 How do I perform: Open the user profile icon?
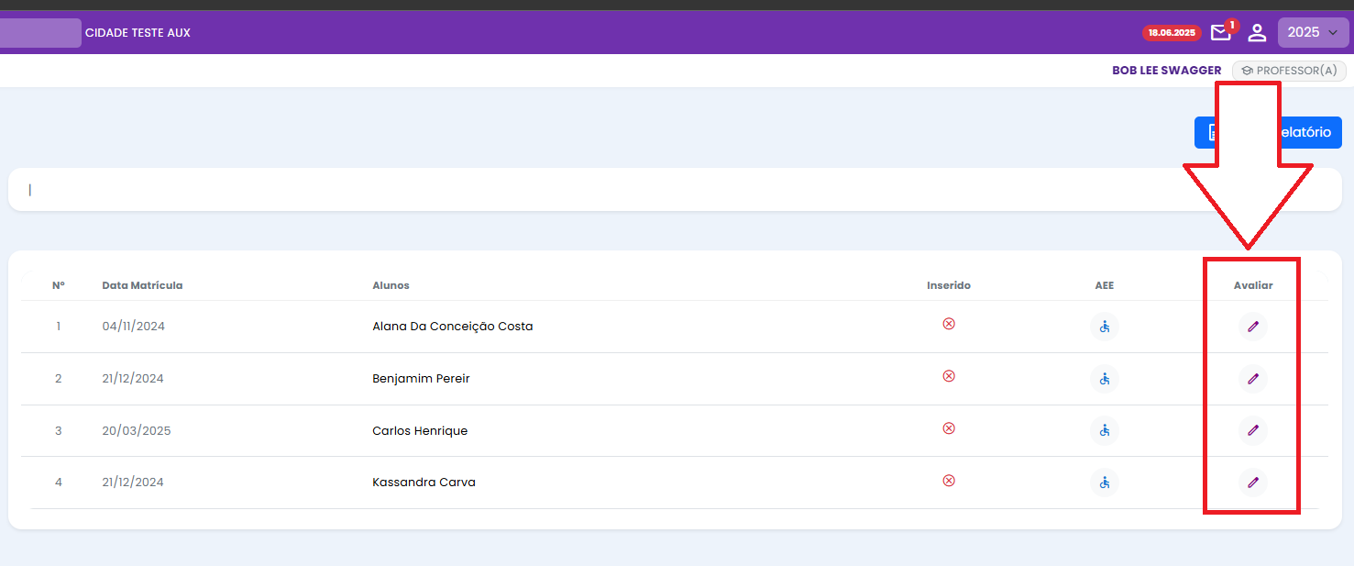pyautogui.click(x=1257, y=33)
